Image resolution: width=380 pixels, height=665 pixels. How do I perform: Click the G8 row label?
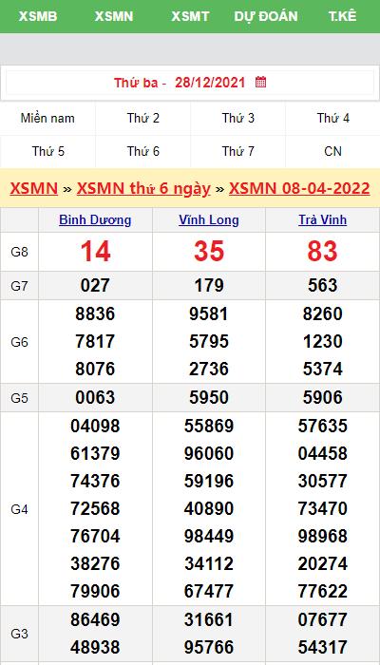pyautogui.click(x=19, y=252)
